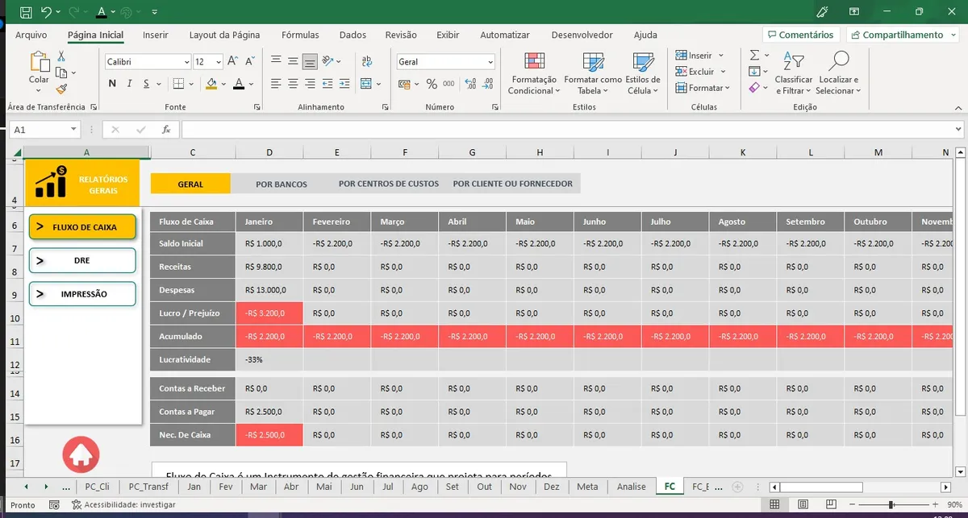
Task: Toggle the Comentários pane
Action: click(x=800, y=35)
